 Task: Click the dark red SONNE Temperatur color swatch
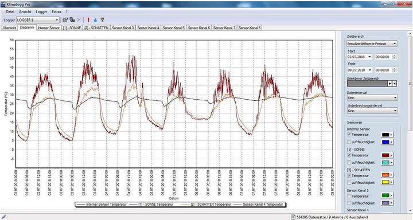pyautogui.click(x=385, y=155)
